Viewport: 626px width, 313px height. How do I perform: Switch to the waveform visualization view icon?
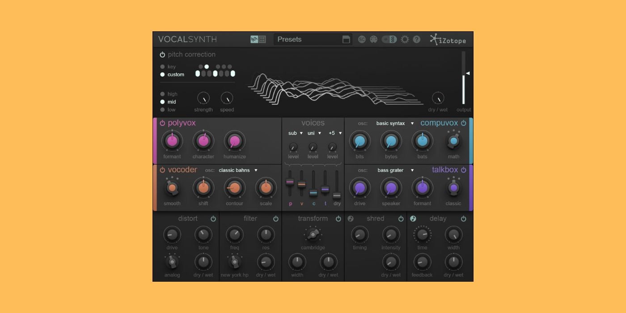point(254,39)
